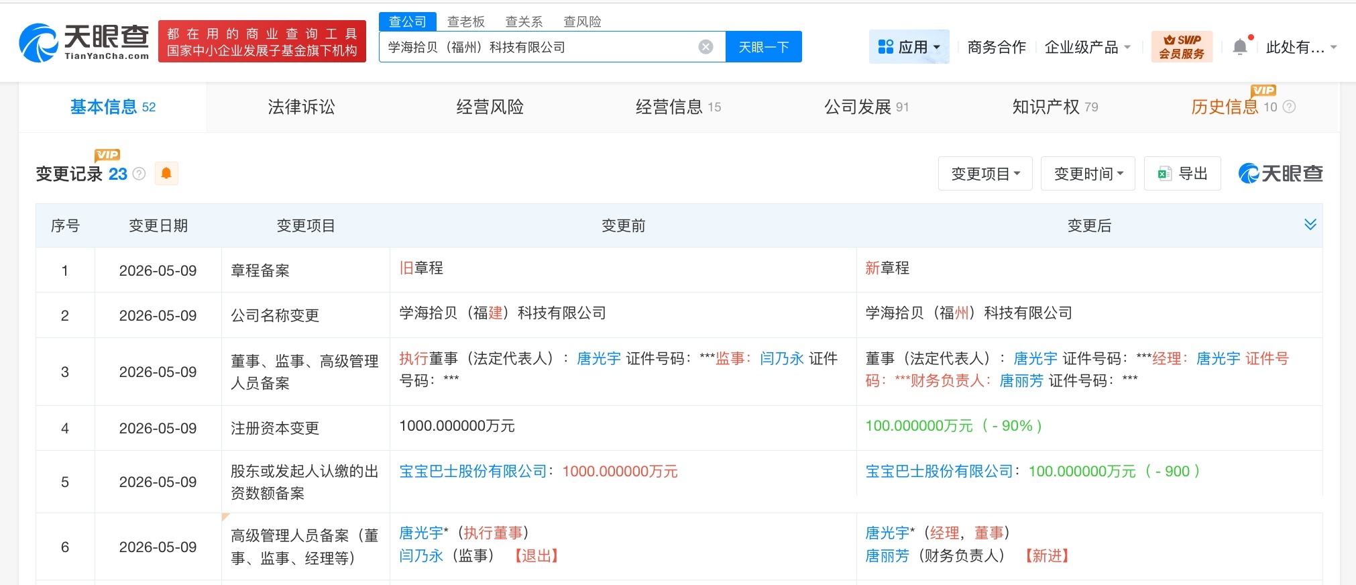Image resolution: width=1356 pixels, height=585 pixels.
Task: Open 唐丽芳 (财务负责人) link in row 6
Action: 887,556
